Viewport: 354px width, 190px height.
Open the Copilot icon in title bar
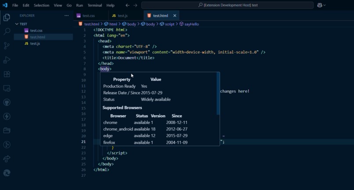point(320,5)
